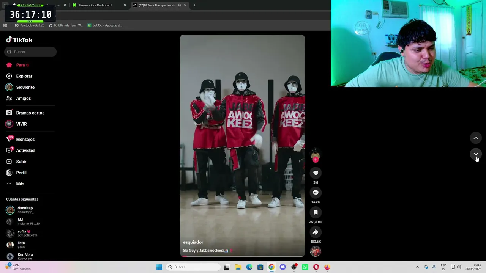Open a new browser tab
The height and width of the screenshot is (273, 486).
pyautogui.click(x=194, y=5)
